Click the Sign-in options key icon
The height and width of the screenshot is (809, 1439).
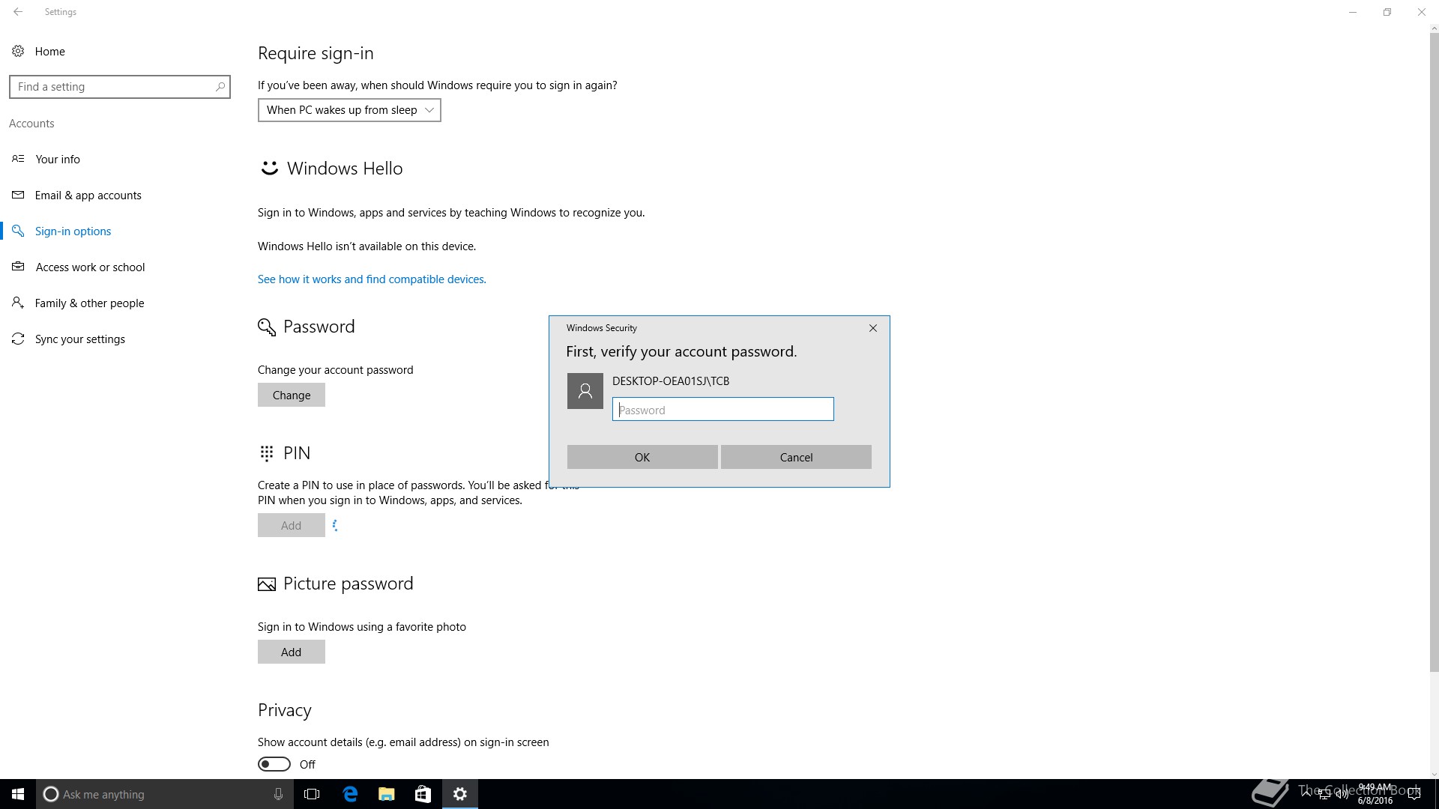[18, 231]
